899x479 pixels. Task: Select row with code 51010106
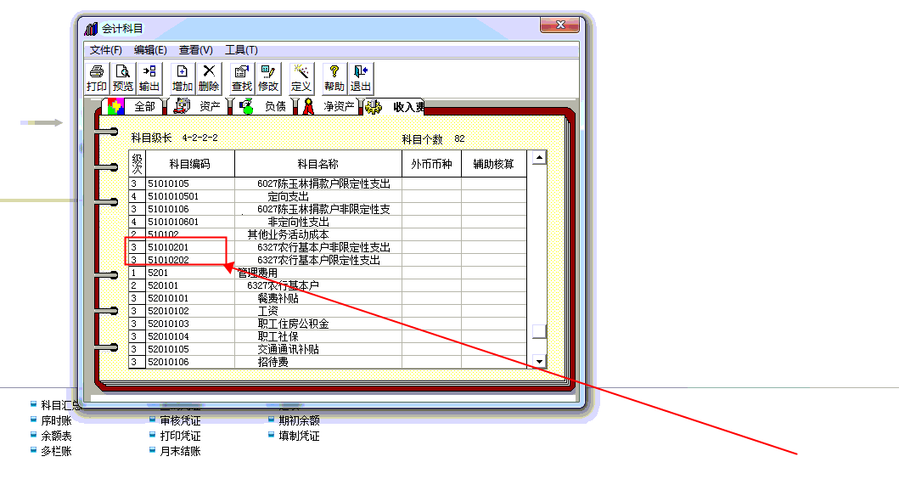pyautogui.click(x=328, y=209)
